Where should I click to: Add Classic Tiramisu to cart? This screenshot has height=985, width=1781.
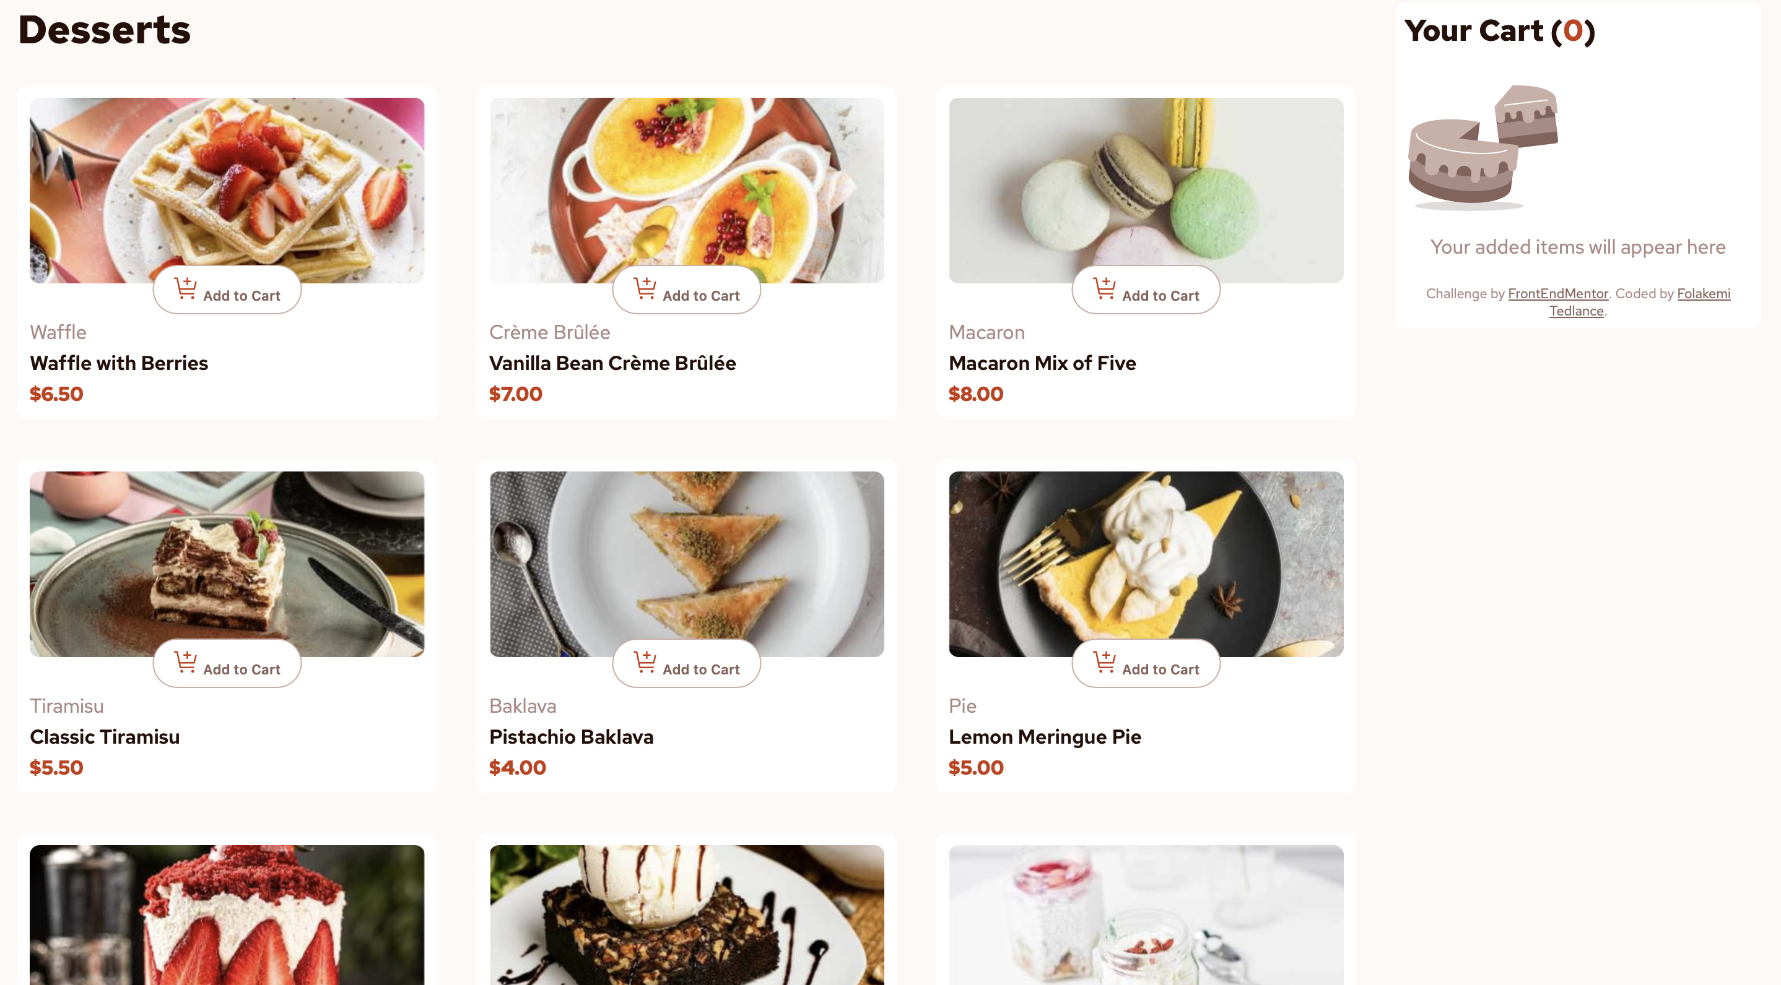point(227,663)
